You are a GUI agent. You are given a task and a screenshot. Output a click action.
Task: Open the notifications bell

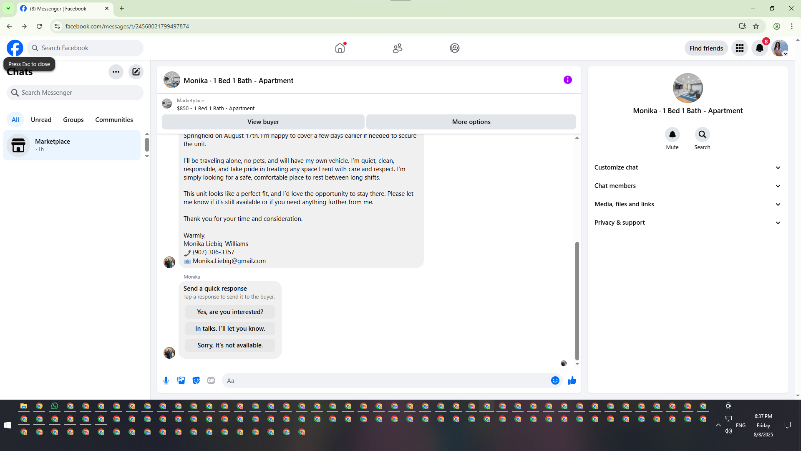pyautogui.click(x=759, y=48)
